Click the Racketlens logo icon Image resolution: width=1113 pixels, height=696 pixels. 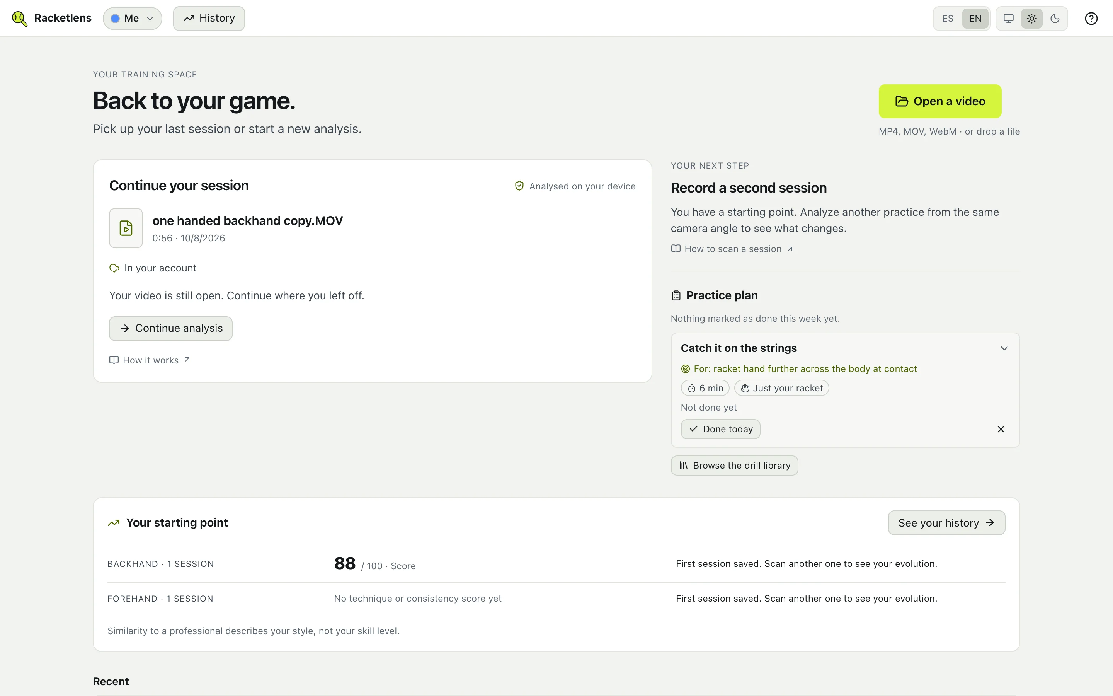pyautogui.click(x=19, y=19)
